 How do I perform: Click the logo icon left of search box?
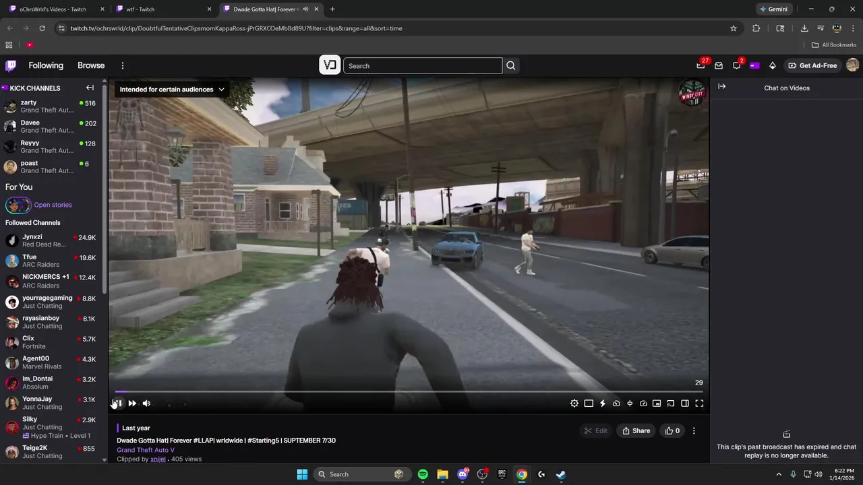[330, 65]
